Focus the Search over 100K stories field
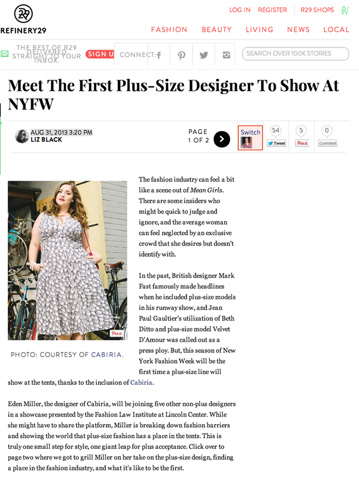Screen dimensions: 359x483 click(x=295, y=54)
